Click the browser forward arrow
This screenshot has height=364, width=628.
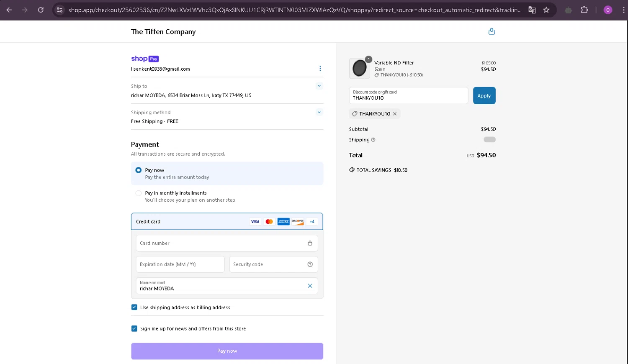click(x=25, y=10)
